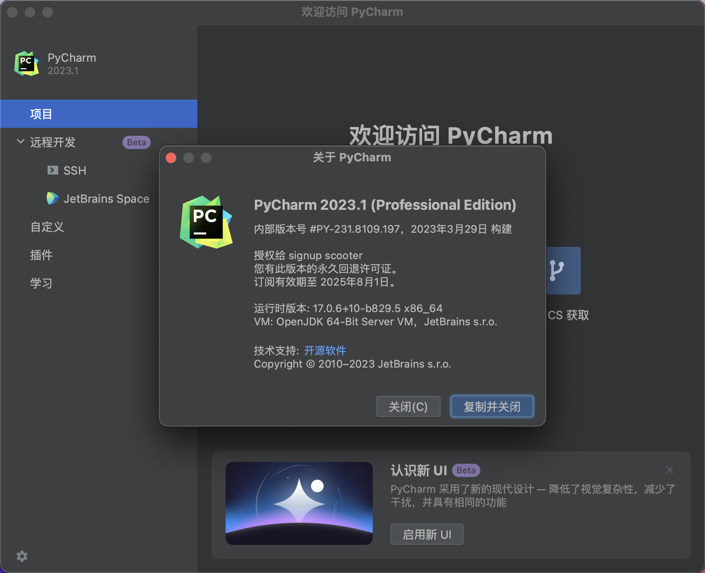Click the SSH terminal icon

click(53, 170)
